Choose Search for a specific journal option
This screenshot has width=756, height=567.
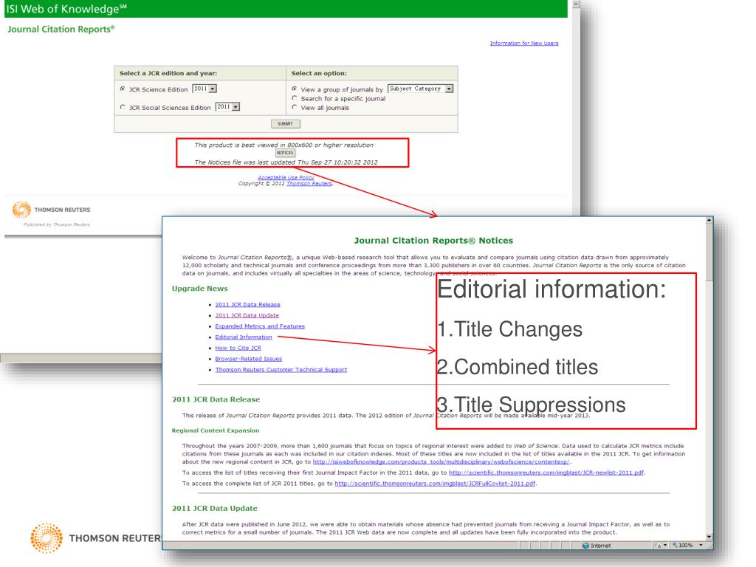pos(294,98)
